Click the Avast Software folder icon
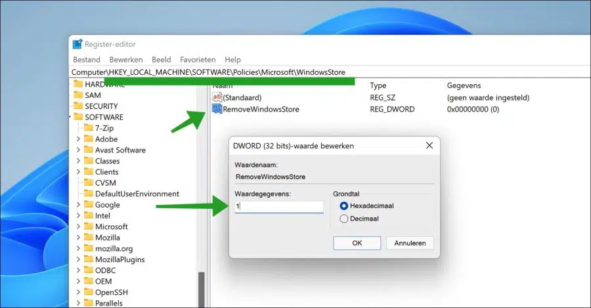 pos(89,150)
